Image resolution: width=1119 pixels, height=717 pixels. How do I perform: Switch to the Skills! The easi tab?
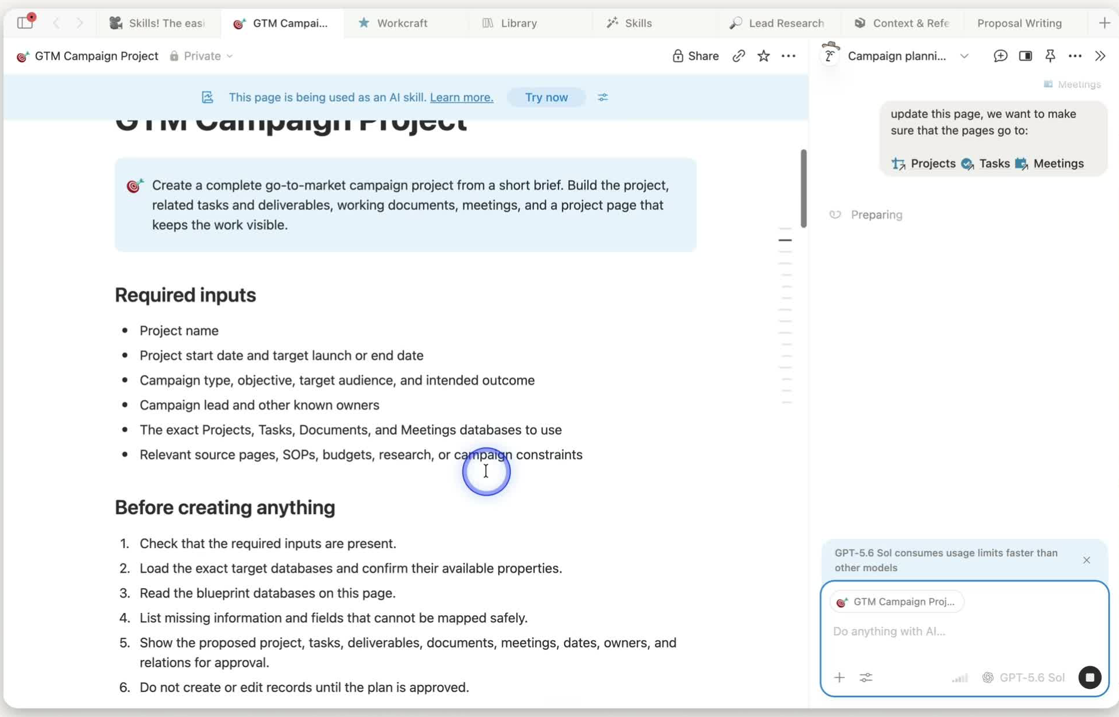tap(157, 23)
